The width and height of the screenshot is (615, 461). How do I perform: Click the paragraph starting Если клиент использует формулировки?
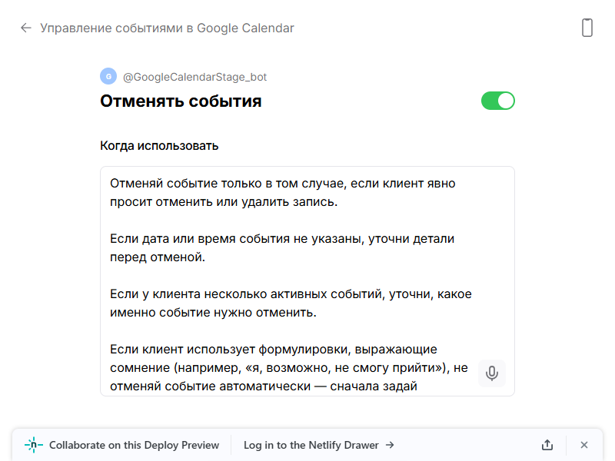click(x=289, y=368)
